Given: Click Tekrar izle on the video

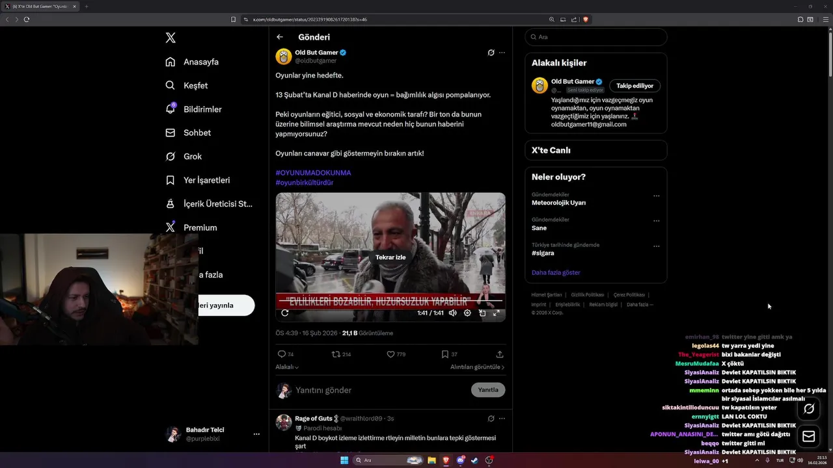Looking at the screenshot, I should 390,257.
